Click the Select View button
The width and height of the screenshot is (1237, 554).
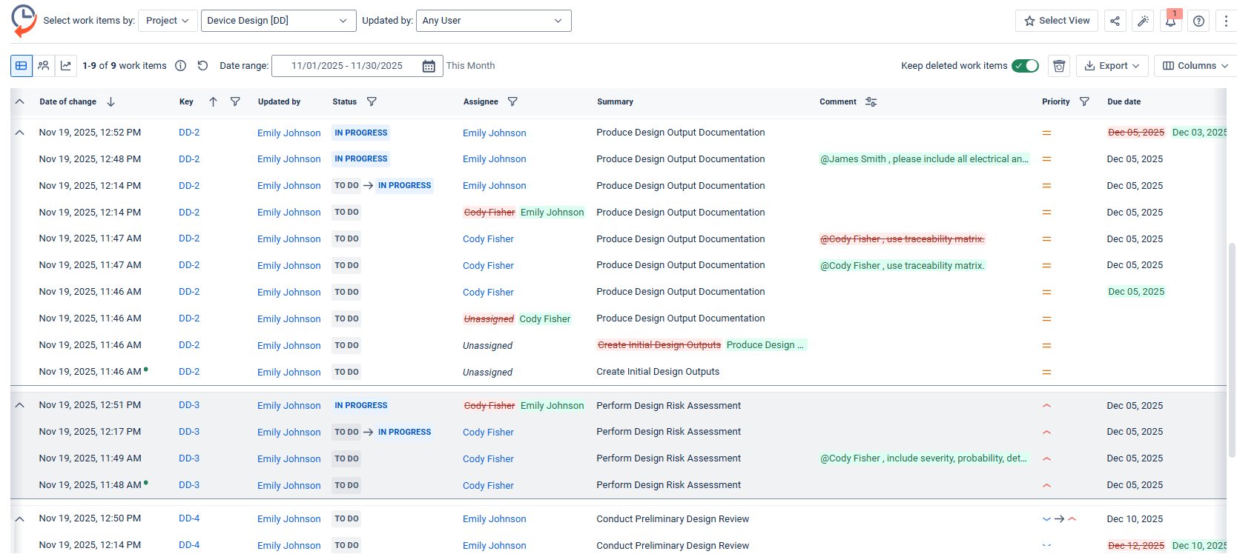[1057, 21]
